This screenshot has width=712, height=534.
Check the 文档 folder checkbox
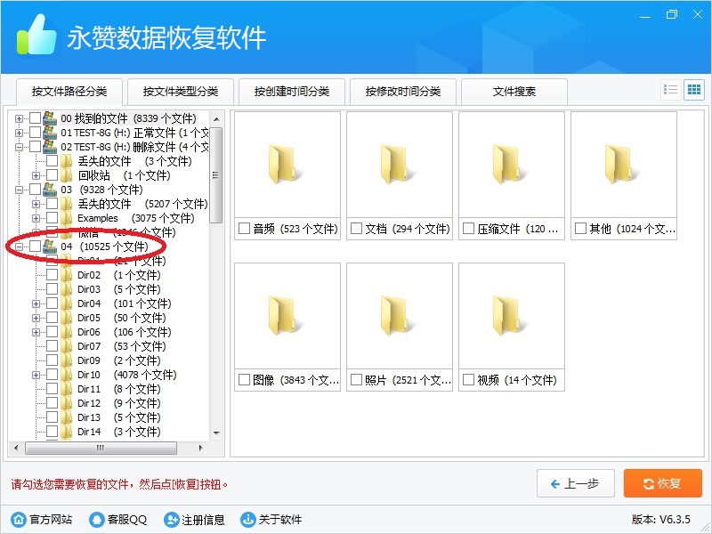coord(356,229)
